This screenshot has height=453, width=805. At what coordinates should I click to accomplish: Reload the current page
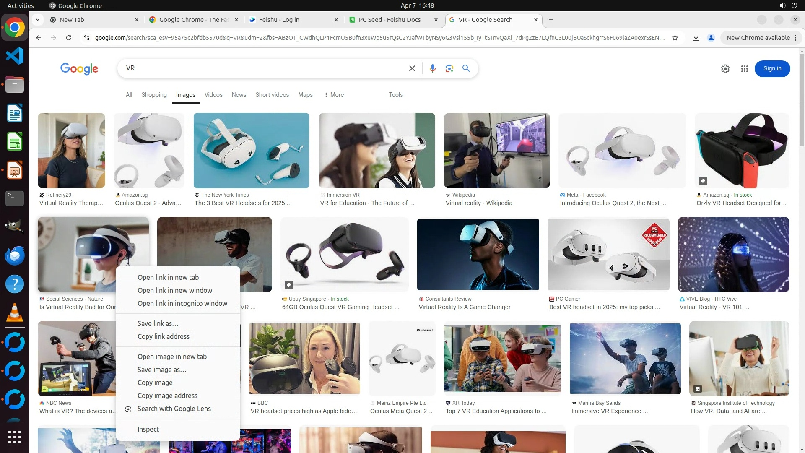coord(69,38)
